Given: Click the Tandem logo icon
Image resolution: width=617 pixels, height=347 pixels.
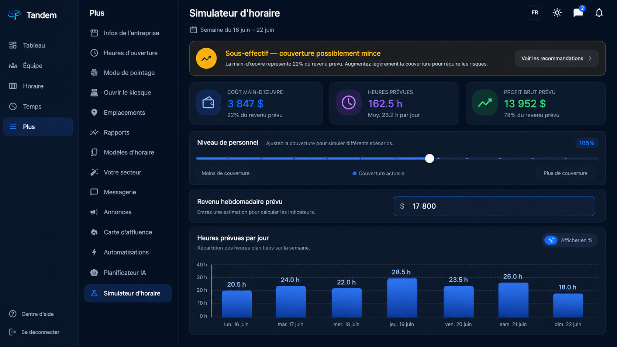Looking at the screenshot, I should tap(14, 15).
